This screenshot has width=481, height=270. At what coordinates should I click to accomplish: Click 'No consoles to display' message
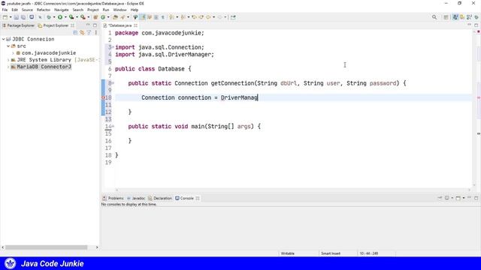[129, 204]
